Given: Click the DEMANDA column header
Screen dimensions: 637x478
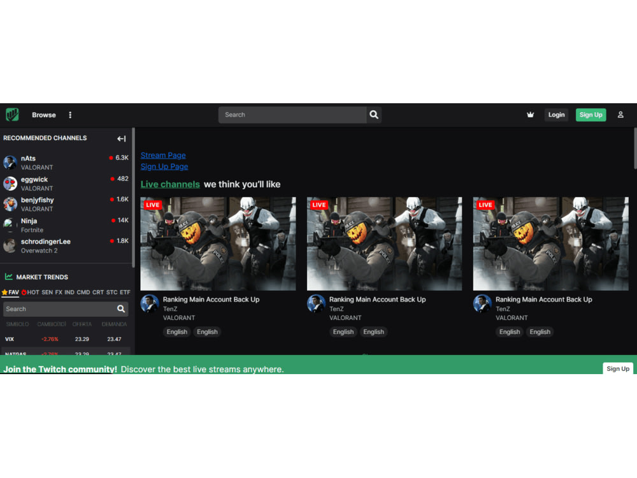Looking at the screenshot, I should [x=114, y=324].
